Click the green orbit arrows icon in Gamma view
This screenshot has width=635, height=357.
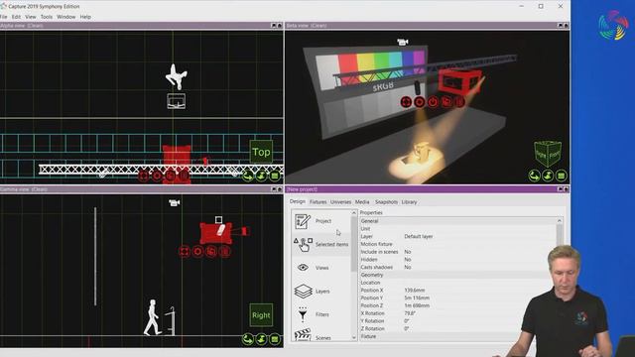(x=248, y=339)
